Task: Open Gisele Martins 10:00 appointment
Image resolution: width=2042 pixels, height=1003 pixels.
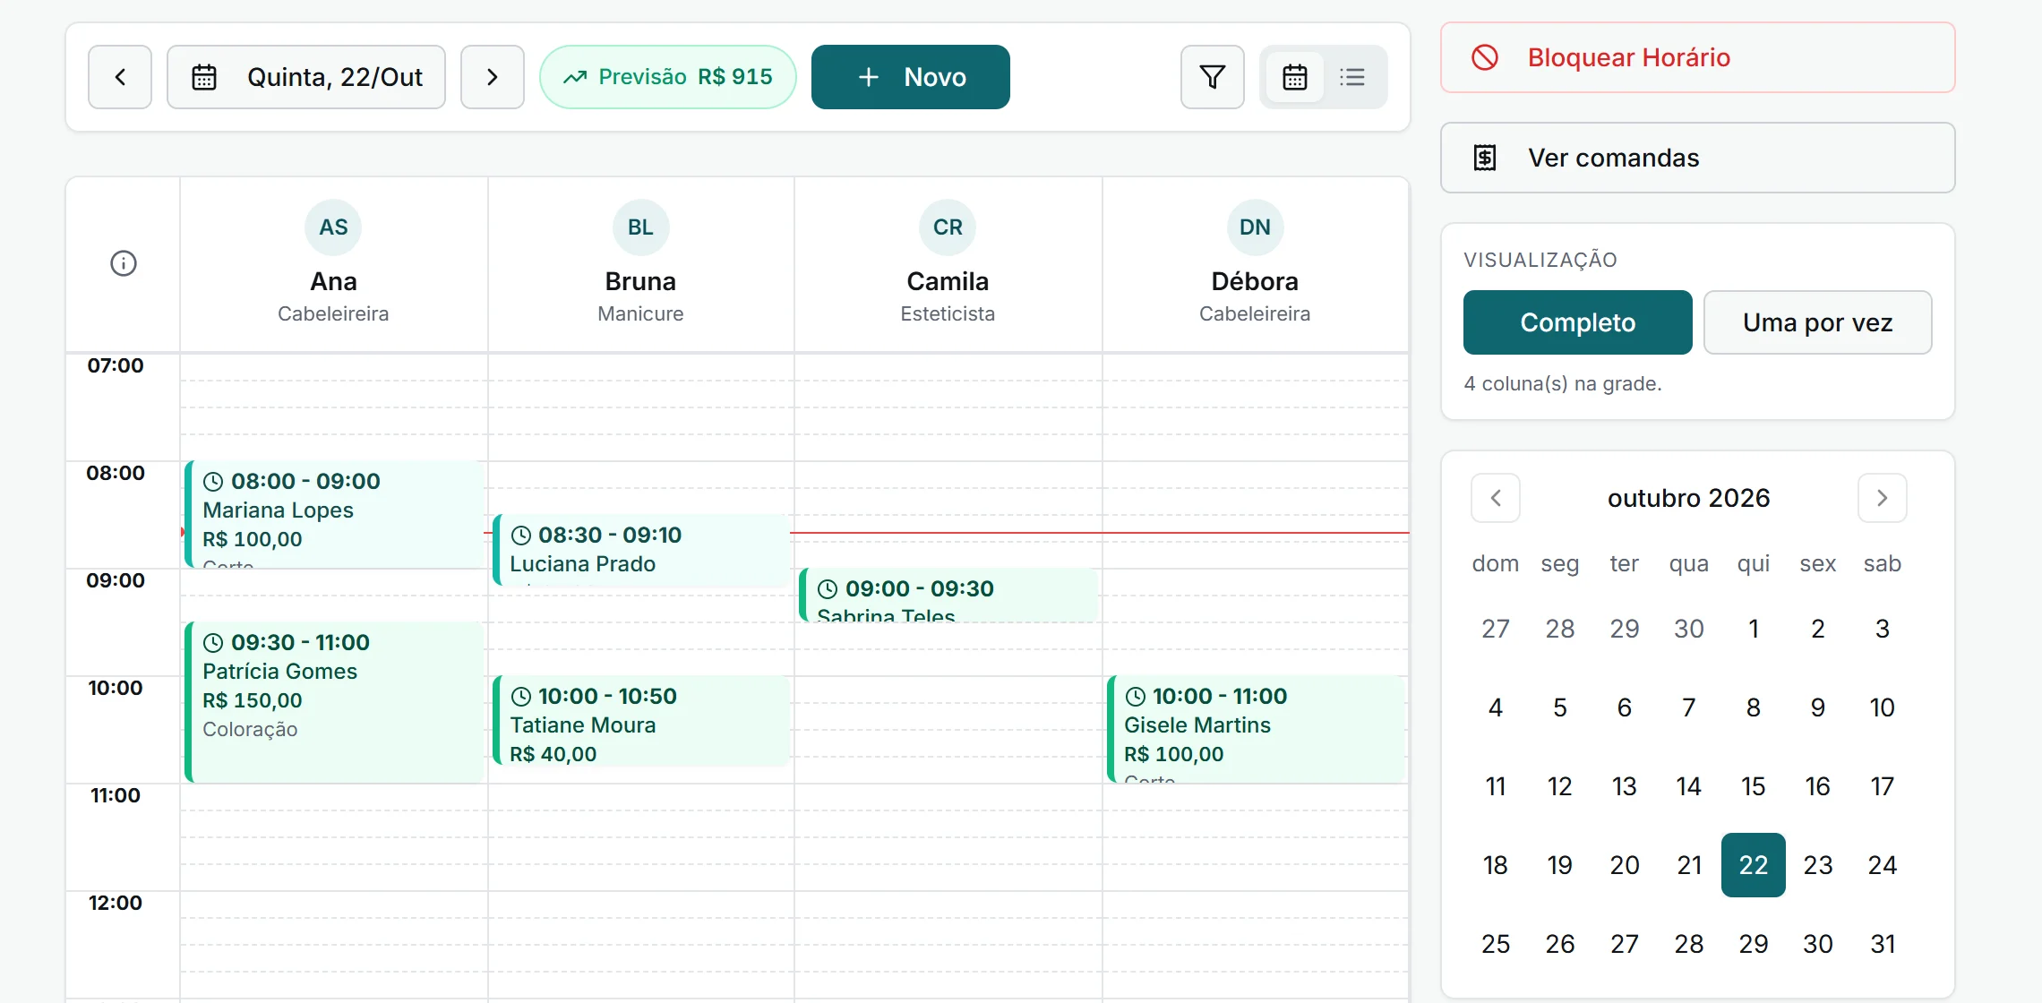Action: point(1256,730)
